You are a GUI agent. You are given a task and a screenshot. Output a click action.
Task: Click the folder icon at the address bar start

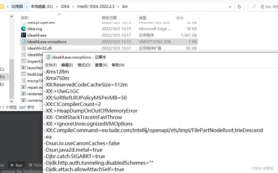[x=2, y=7]
